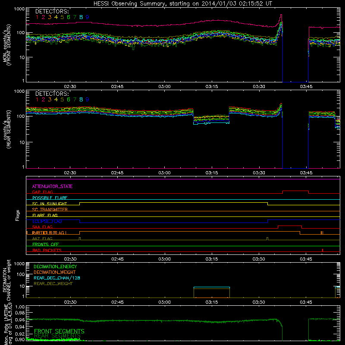
Task: Select detector 4 in front segments legend
Action: coord(56,17)
